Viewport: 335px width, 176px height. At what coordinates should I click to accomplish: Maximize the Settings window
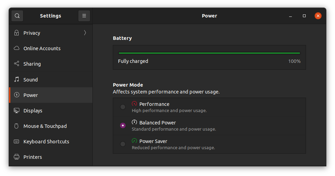tap(304, 16)
